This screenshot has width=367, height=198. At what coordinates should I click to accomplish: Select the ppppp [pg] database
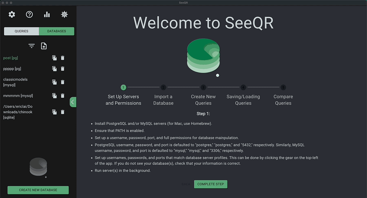[x=12, y=69]
